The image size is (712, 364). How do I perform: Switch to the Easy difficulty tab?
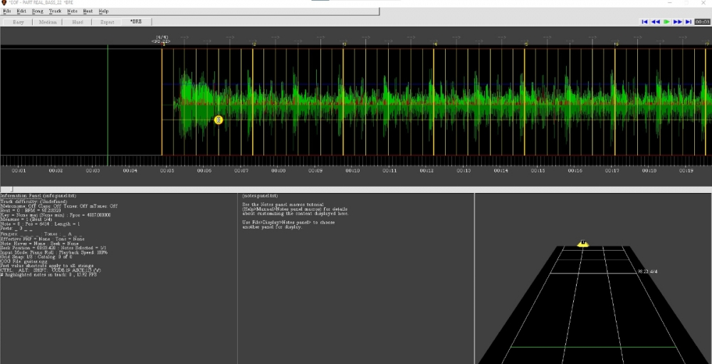19,22
